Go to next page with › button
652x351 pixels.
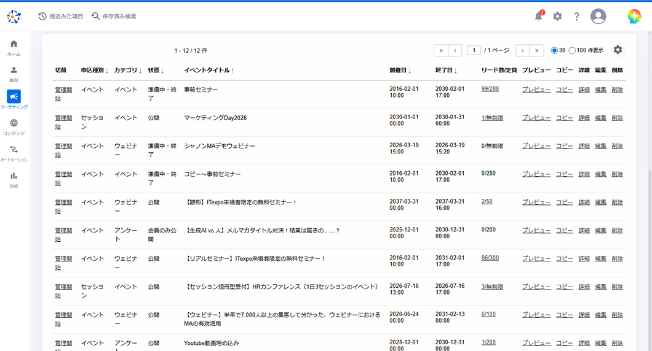[x=523, y=50]
